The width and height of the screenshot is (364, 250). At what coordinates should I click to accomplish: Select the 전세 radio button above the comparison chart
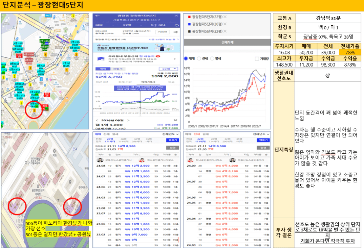point(199,58)
